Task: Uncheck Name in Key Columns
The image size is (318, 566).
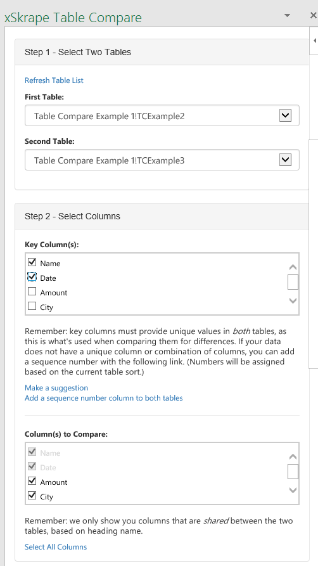Action: pyautogui.click(x=32, y=262)
